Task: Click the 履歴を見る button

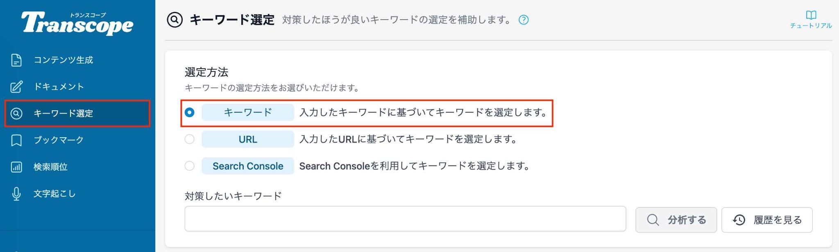Action: [767, 220]
